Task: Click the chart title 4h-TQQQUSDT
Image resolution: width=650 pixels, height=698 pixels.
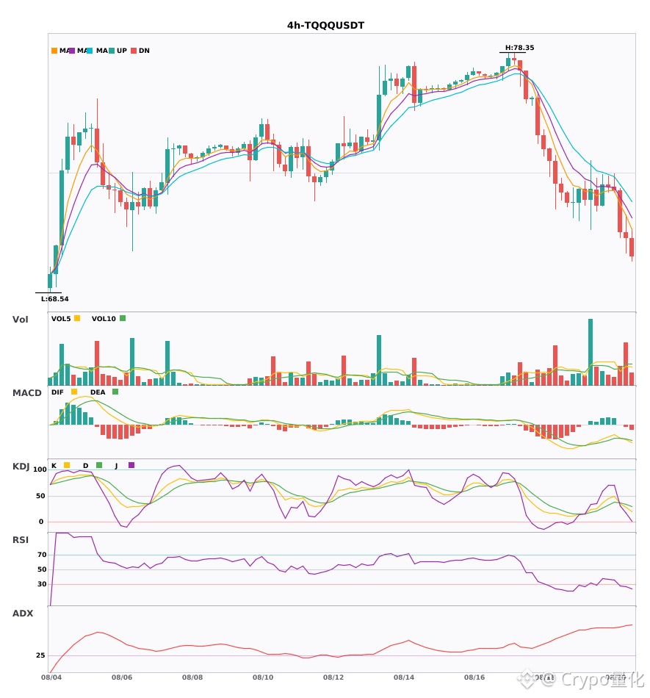Action: pyautogui.click(x=325, y=26)
